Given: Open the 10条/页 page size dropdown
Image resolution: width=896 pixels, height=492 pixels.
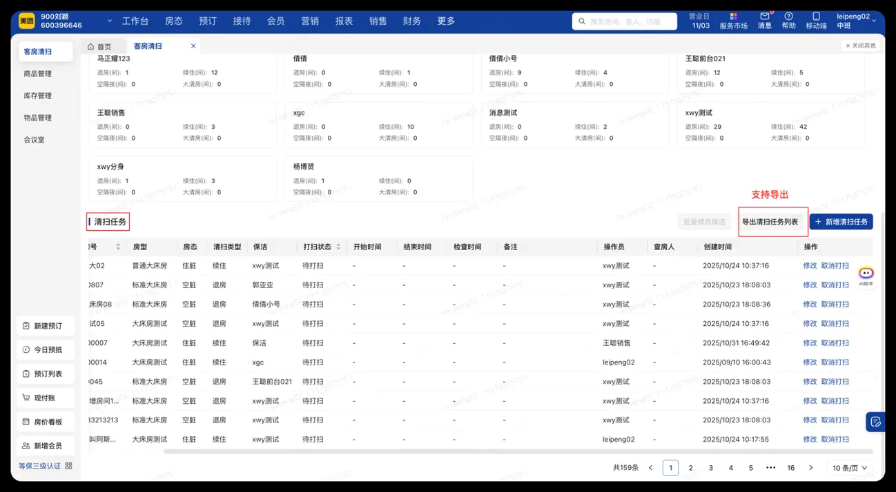Looking at the screenshot, I should tap(849, 467).
